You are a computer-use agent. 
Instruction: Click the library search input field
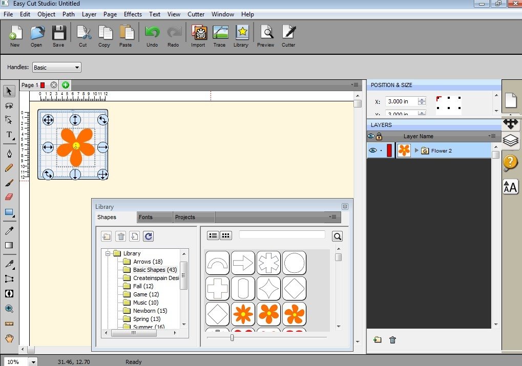pyautogui.click(x=282, y=234)
